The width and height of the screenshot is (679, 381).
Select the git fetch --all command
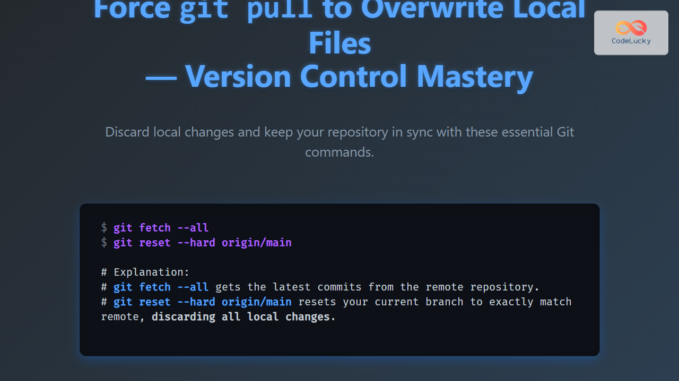tap(161, 228)
